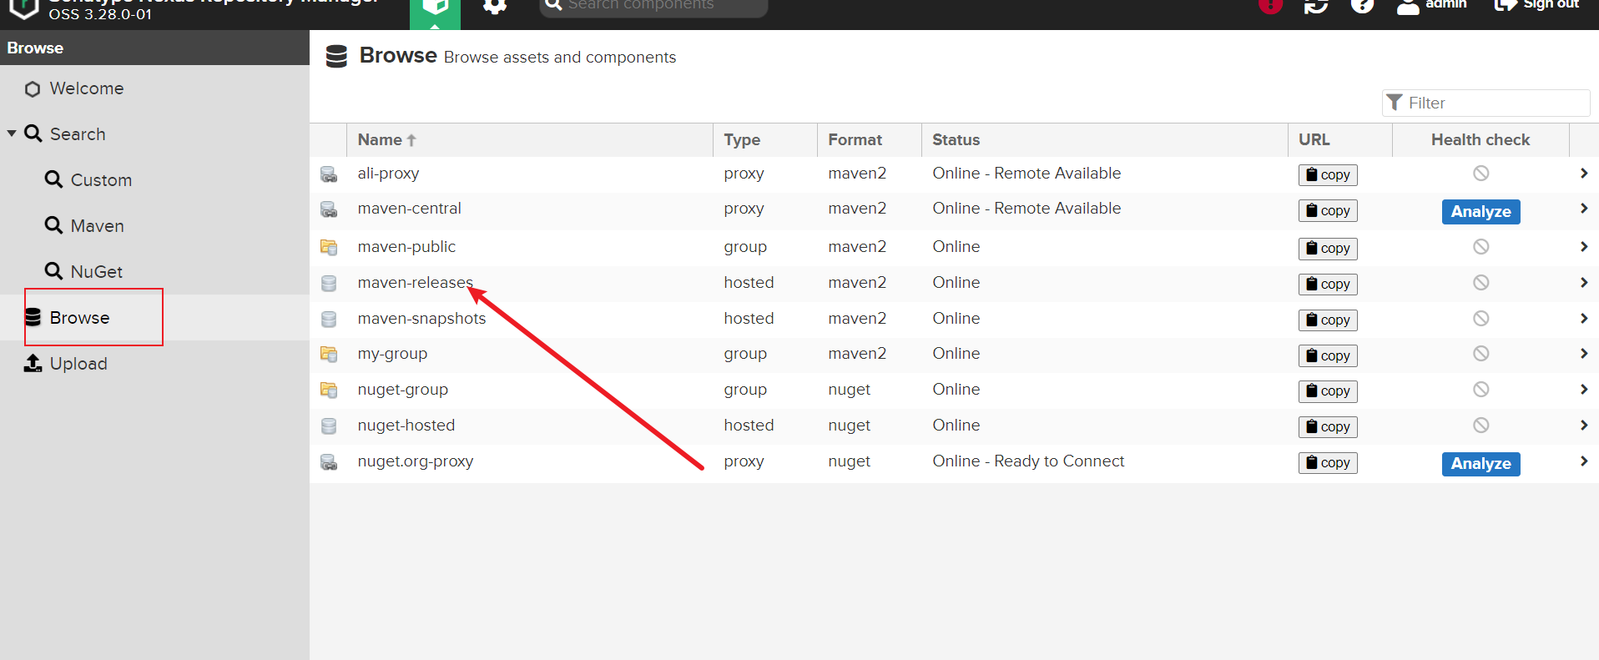This screenshot has width=1599, height=660.
Task: Click the nuget-hosted database icon
Action: pyautogui.click(x=329, y=426)
